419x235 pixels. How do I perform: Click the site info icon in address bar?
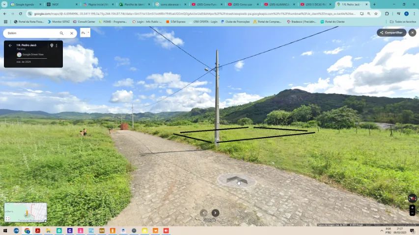click(x=30, y=14)
